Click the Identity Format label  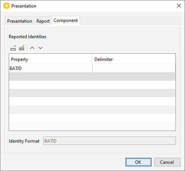click(x=24, y=141)
